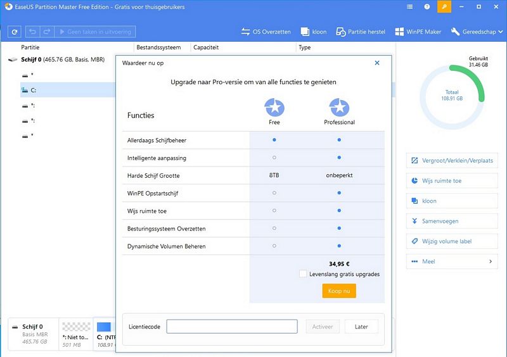507x357 pixels.
Task: Open the hamburger menu icon in title bar
Action: click(x=409, y=7)
